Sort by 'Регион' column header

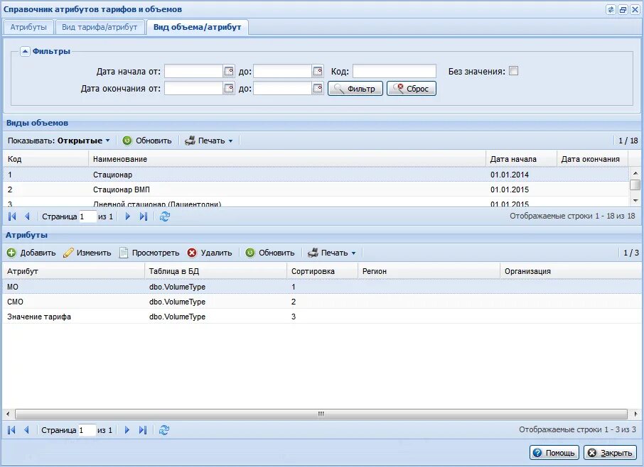point(429,271)
